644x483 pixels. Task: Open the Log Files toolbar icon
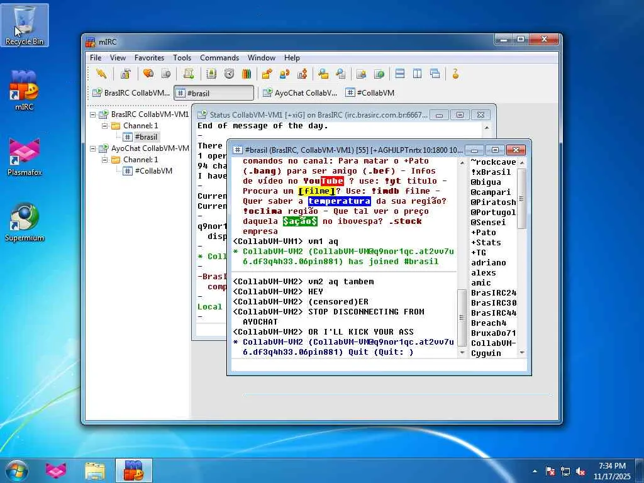click(x=340, y=74)
